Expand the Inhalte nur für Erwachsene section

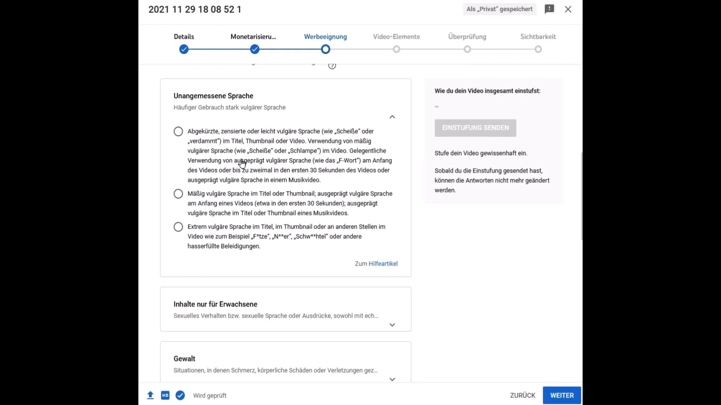coord(392,325)
